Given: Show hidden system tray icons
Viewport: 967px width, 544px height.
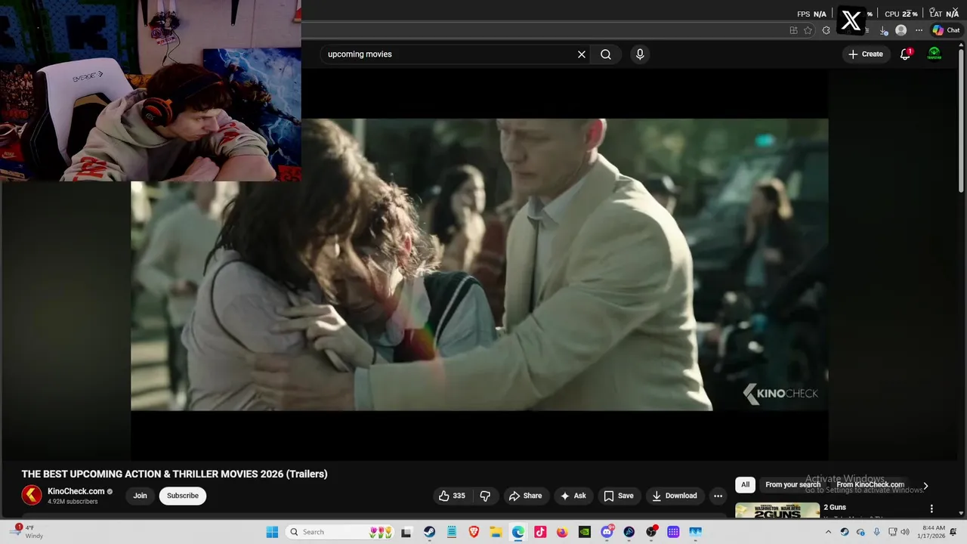Looking at the screenshot, I should pyautogui.click(x=828, y=532).
